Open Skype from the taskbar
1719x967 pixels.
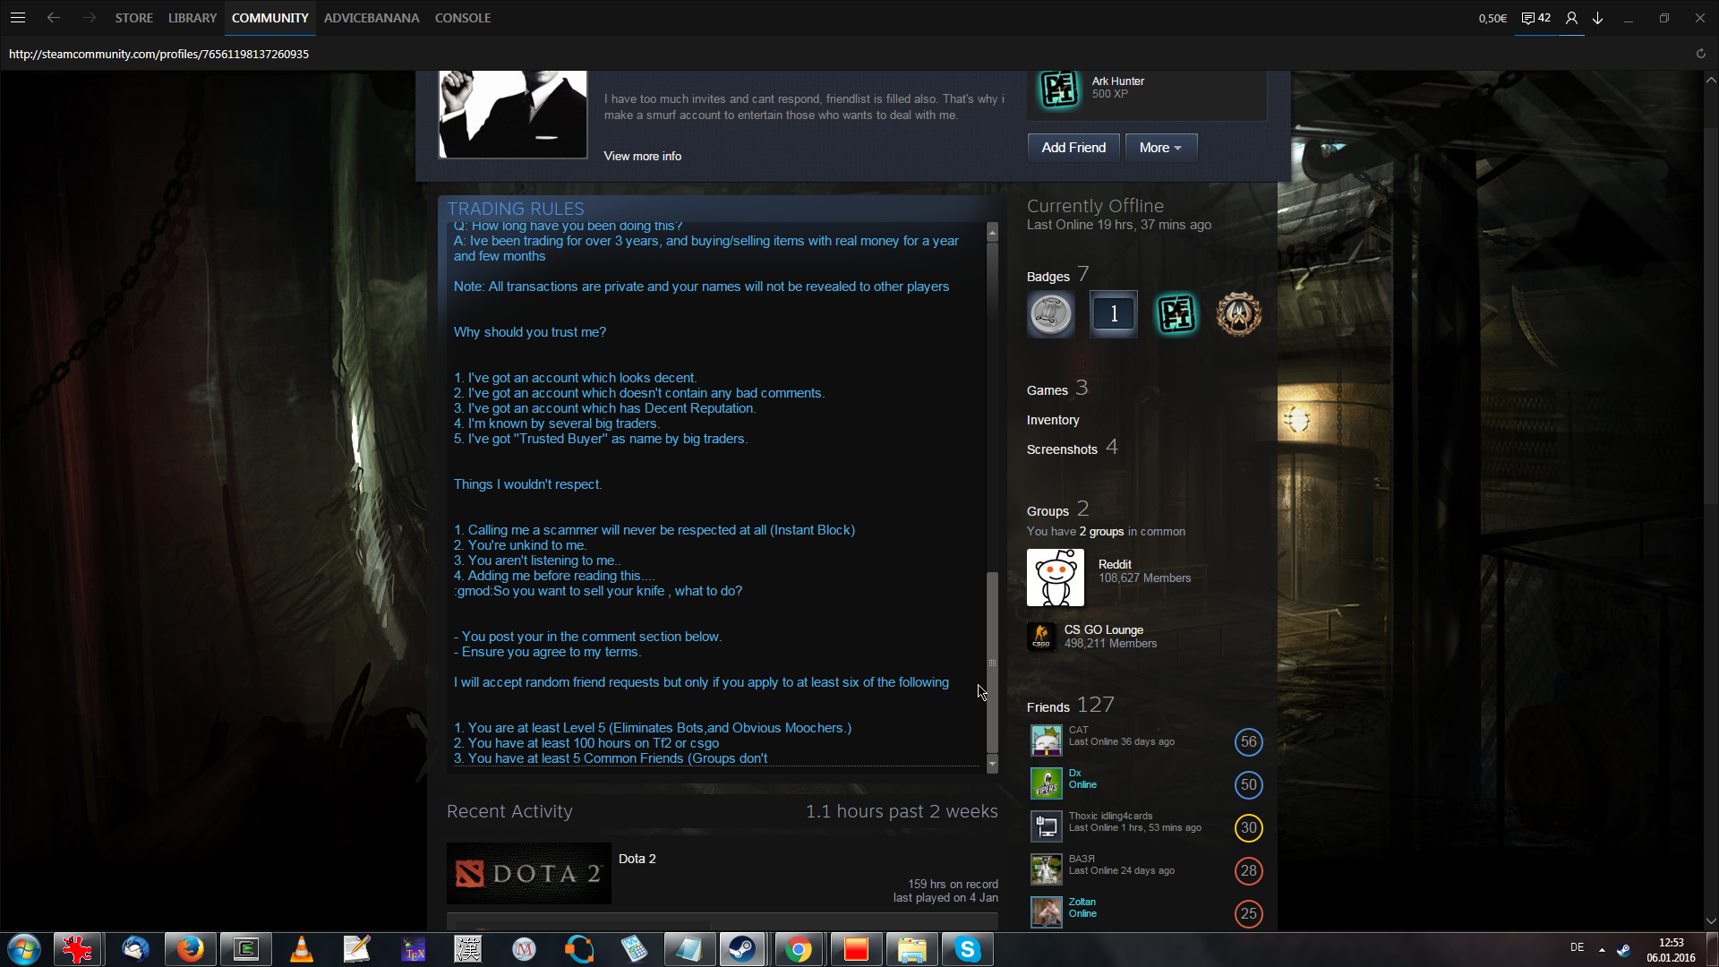[967, 949]
